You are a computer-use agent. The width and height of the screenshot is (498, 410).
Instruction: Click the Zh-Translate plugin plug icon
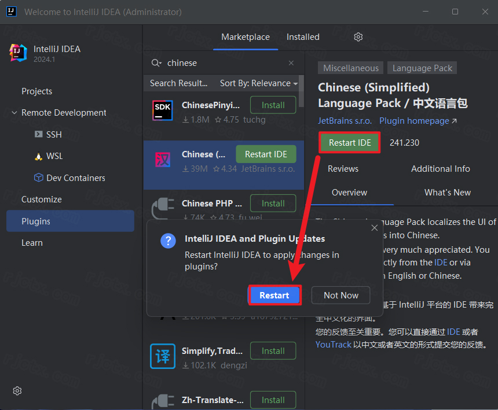point(163,400)
